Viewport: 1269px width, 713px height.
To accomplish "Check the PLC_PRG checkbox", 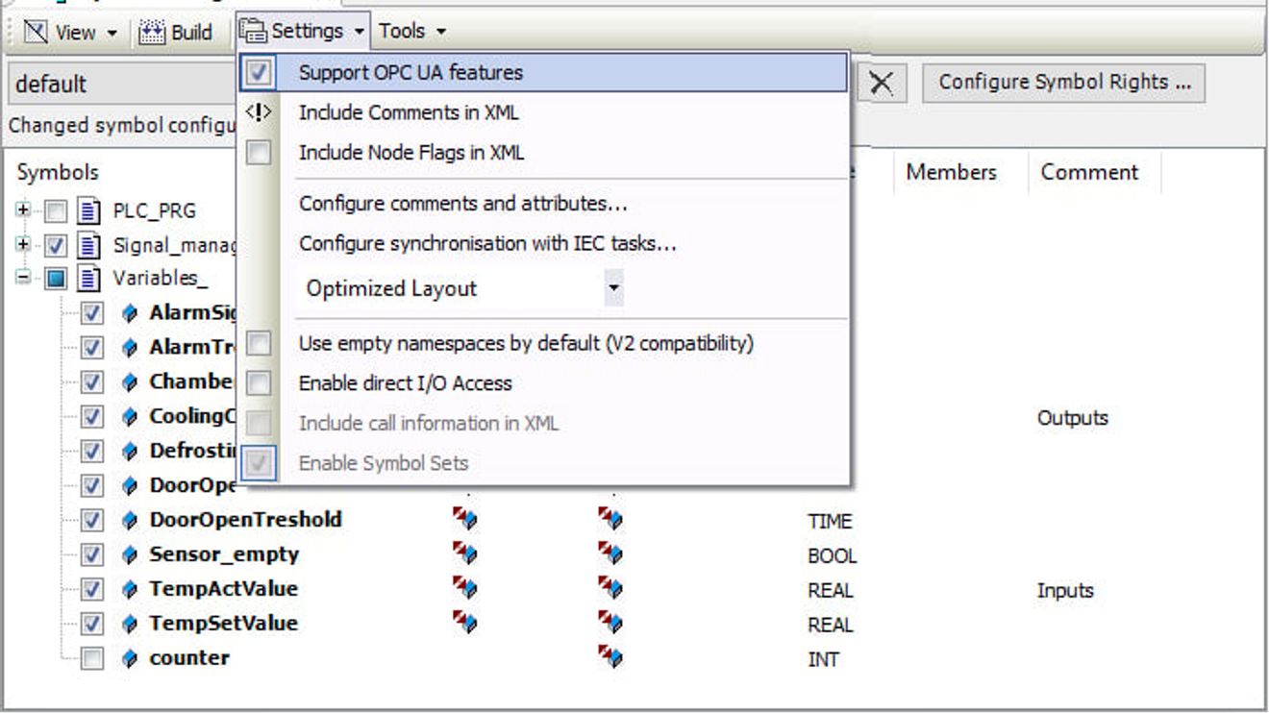I will pos(56,211).
